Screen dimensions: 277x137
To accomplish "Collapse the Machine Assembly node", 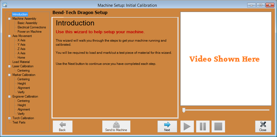I will click(x=9, y=19).
